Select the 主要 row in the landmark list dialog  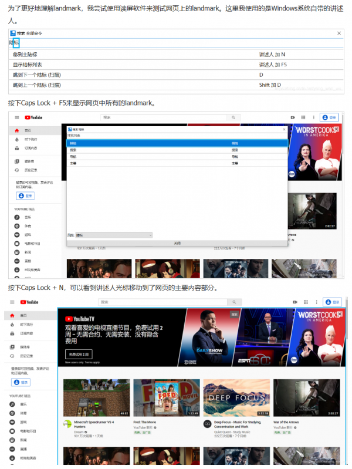[177, 163]
